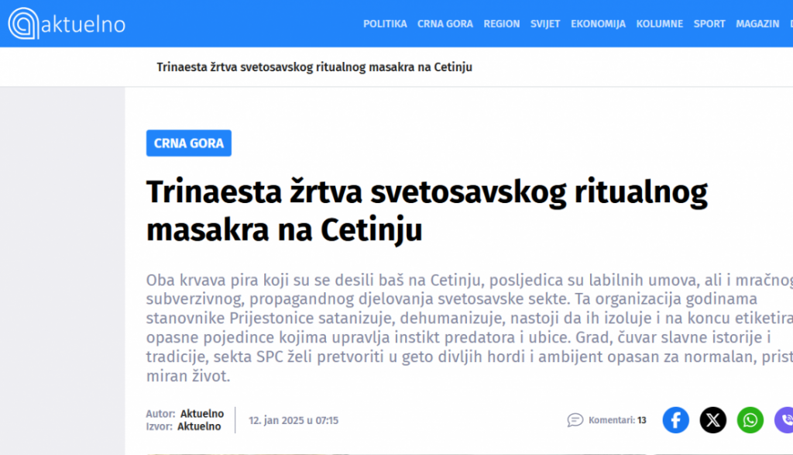
Task: Open the MAGAZIN section
Action: 757,24
